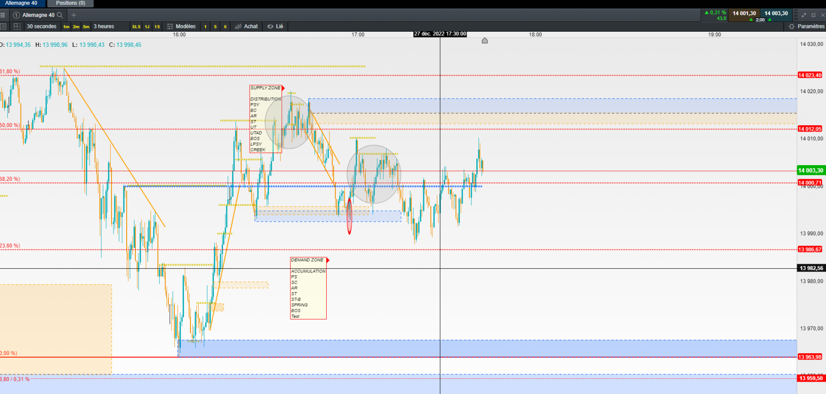Add a new chart tab with plus icon
The height and width of the screenshot is (394, 826).
tap(73, 15)
